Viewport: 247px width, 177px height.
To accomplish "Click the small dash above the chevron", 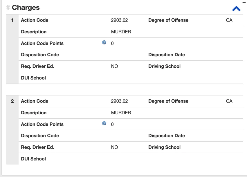I will pos(244,2).
